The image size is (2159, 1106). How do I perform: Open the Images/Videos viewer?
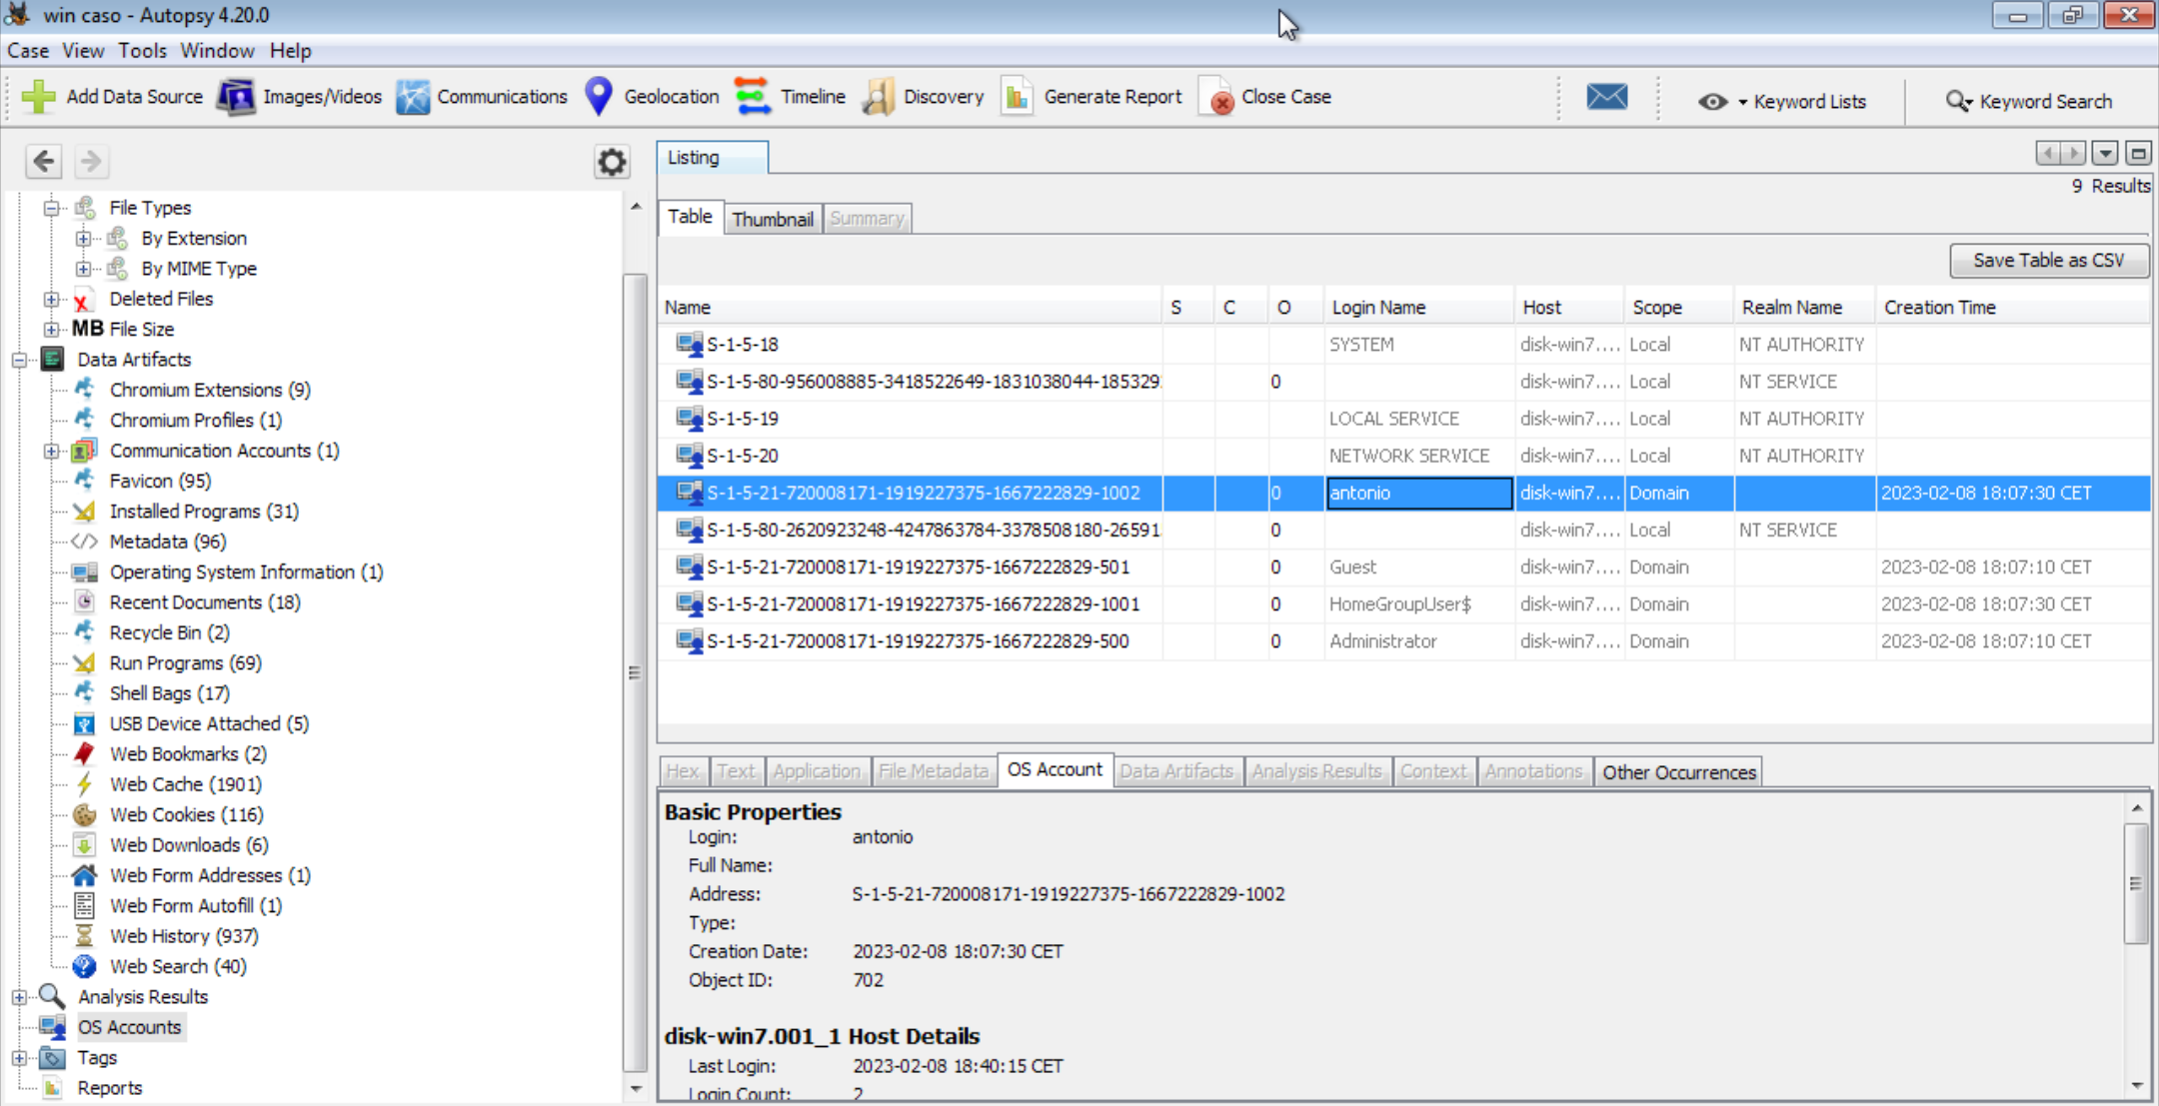click(x=300, y=97)
